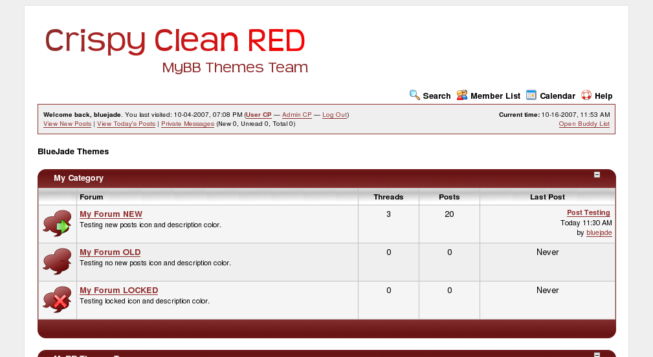This screenshot has width=653, height=357.
Task: Open the Buddy List
Action: point(584,124)
